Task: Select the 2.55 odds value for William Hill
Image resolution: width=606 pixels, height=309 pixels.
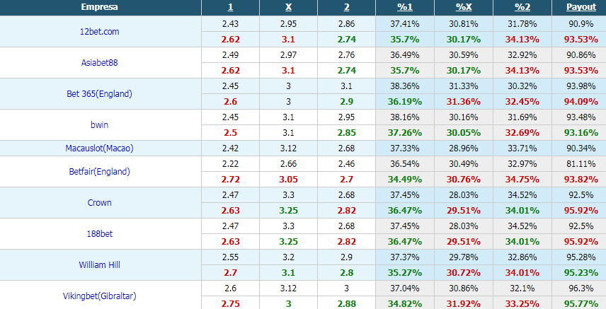Action: click(230, 257)
